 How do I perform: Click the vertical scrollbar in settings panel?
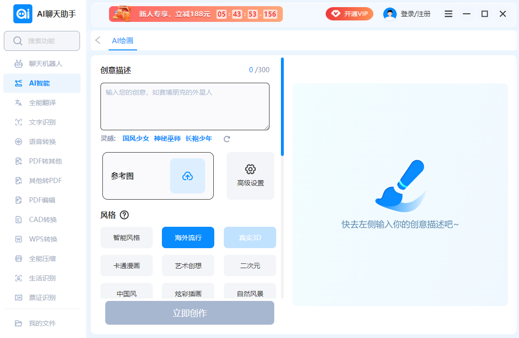pos(282,107)
